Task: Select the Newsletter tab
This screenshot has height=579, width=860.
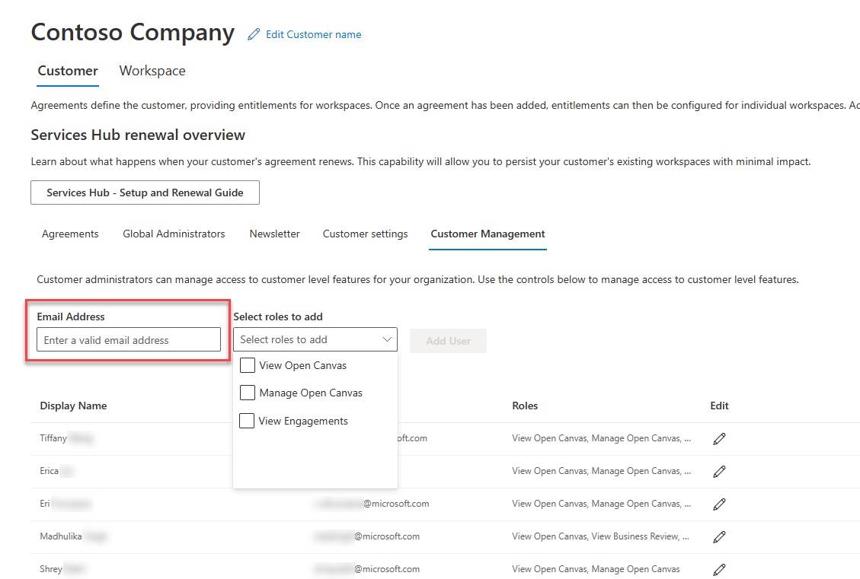Action: pos(274,234)
